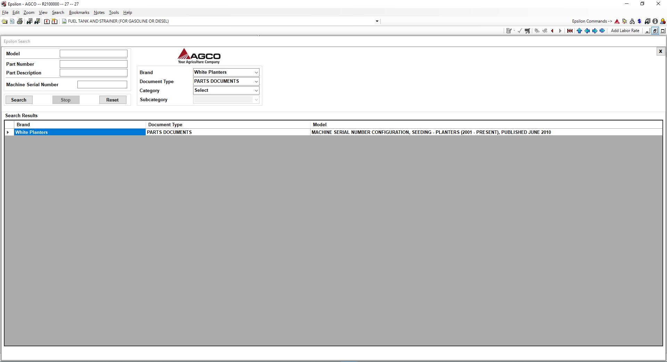
Task: Open the Search menu
Action: 58,13
